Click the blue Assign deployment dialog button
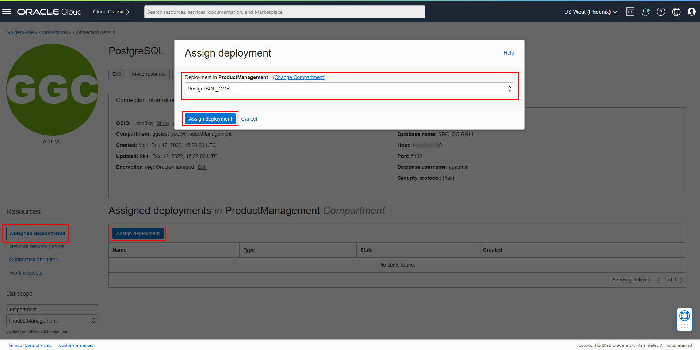The height and width of the screenshot is (350, 700). (210, 119)
